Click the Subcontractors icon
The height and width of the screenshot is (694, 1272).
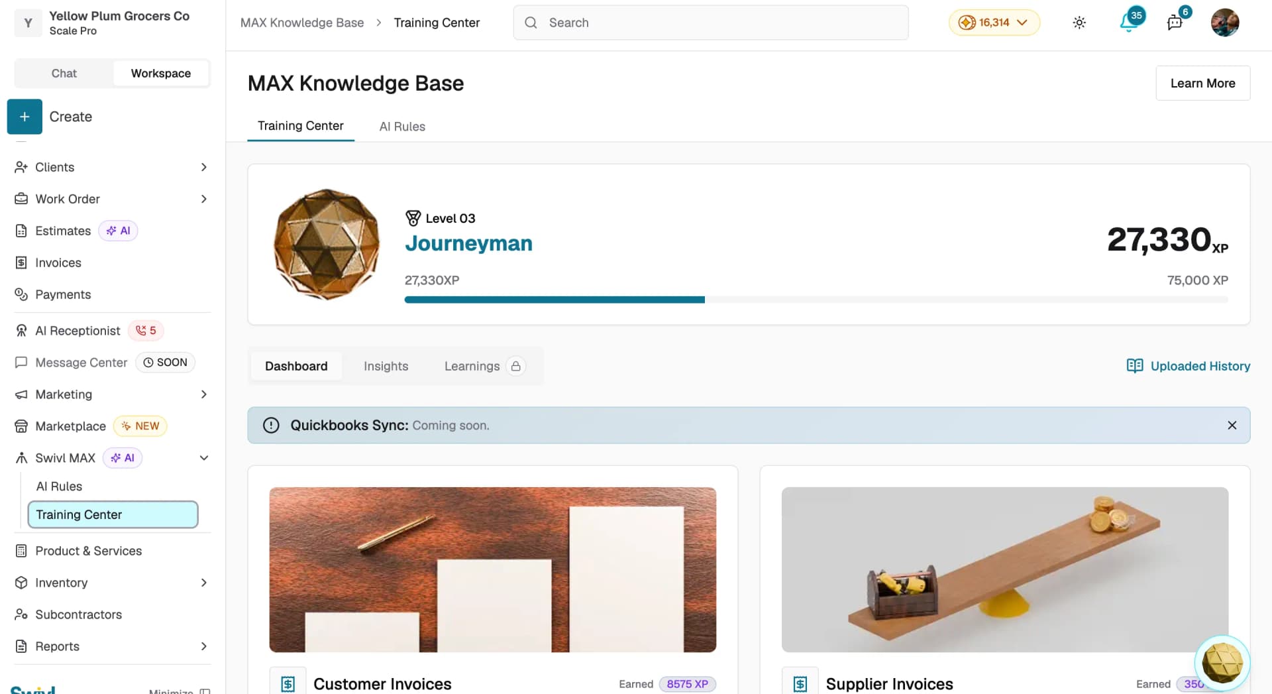(x=21, y=614)
